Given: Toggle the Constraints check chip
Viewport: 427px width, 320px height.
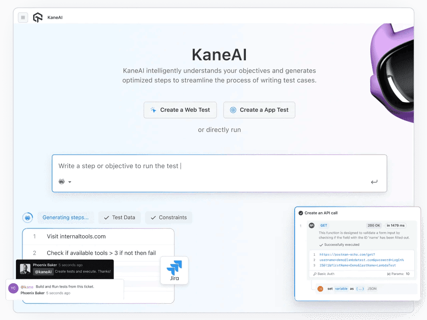Looking at the screenshot, I should [x=168, y=217].
